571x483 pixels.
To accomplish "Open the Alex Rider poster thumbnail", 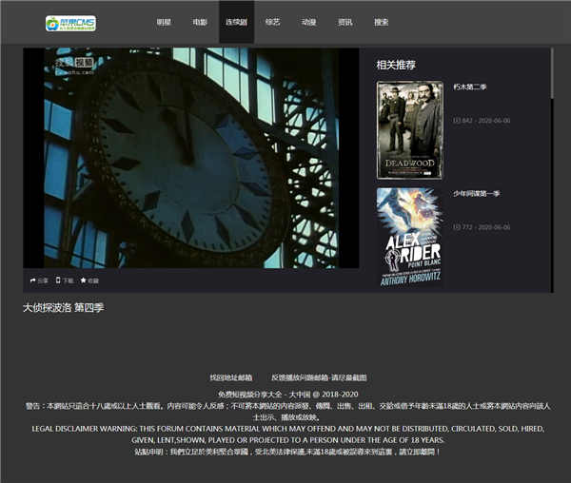I will click(409, 238).
